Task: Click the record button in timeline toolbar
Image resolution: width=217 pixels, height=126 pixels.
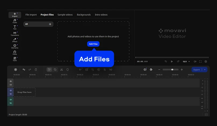Action: click(16, 69)
